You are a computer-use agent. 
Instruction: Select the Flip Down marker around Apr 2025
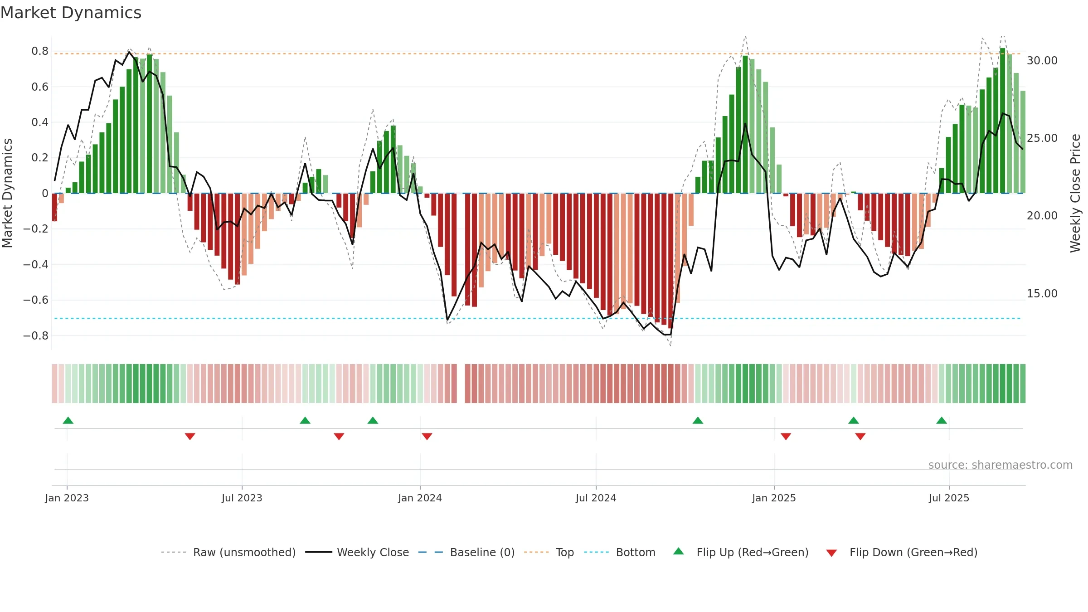(860, 437)
